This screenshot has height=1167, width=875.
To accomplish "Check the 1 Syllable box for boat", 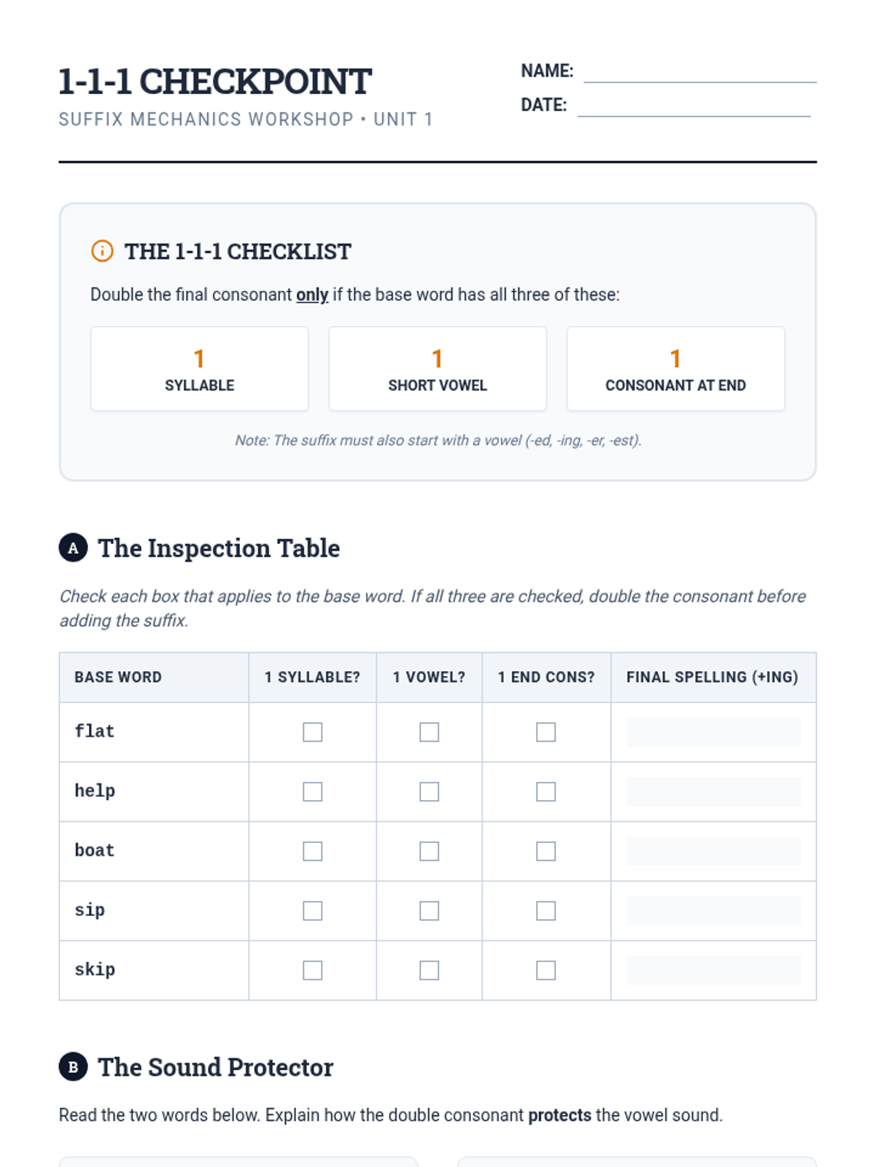I will point(312,851).
